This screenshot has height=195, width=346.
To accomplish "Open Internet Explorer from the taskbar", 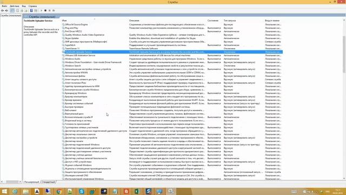I will [15, 191].
